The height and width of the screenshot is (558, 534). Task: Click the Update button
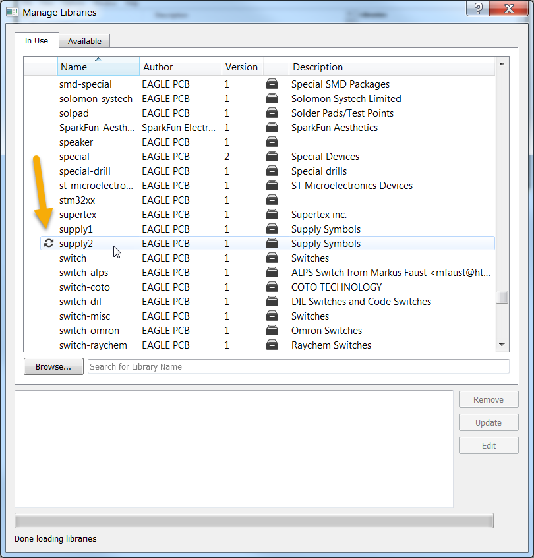click(489, 422)
